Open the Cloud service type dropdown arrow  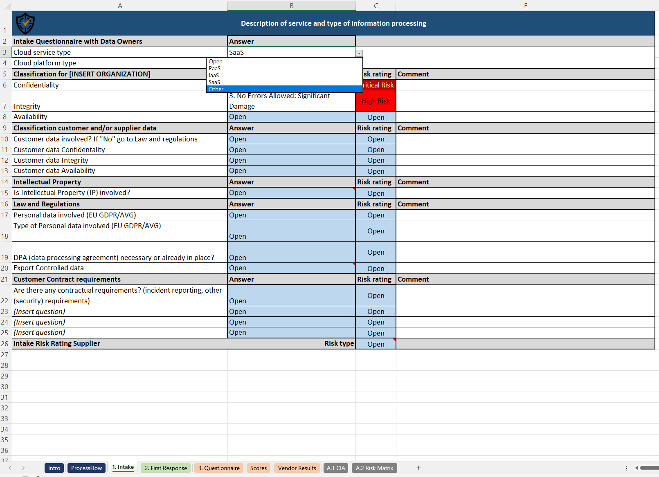(x=359, y=53)
